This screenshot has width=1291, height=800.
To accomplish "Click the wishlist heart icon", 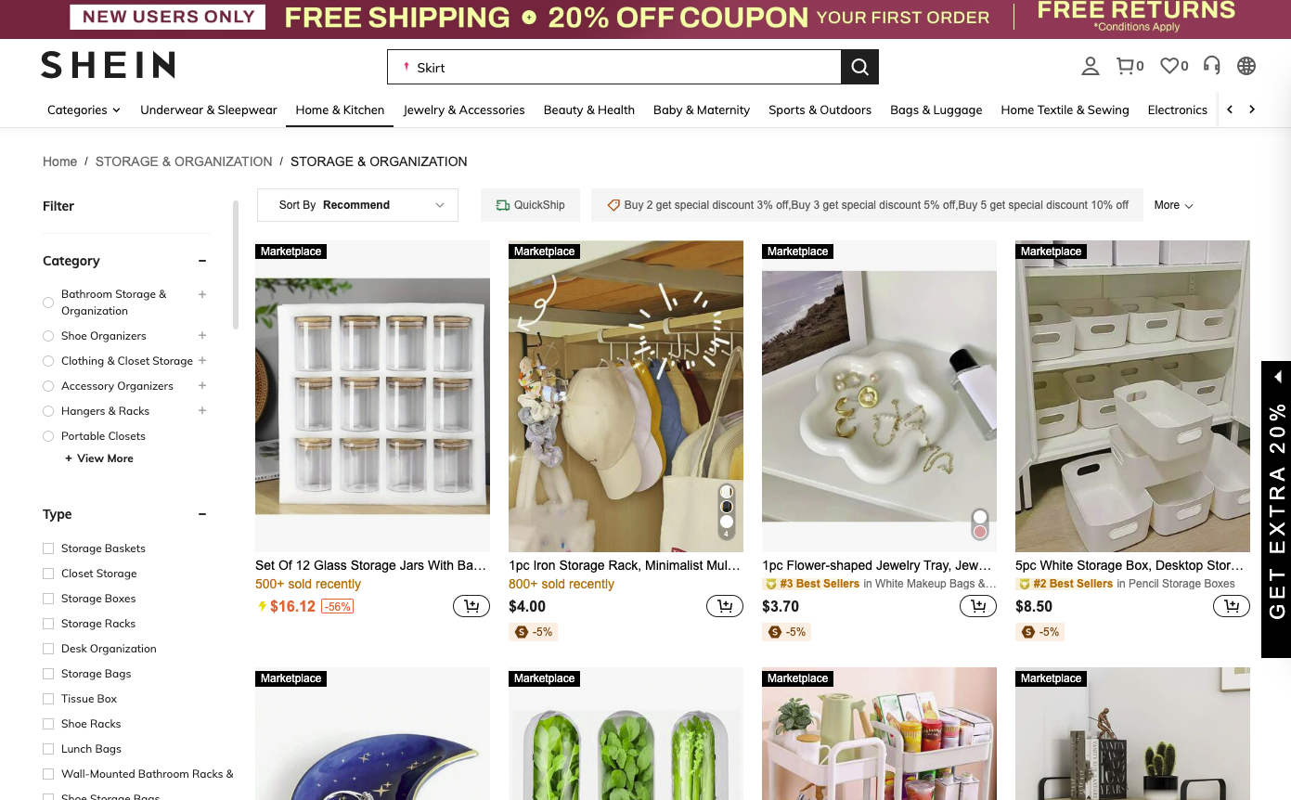I will (x=1168, y=66).
